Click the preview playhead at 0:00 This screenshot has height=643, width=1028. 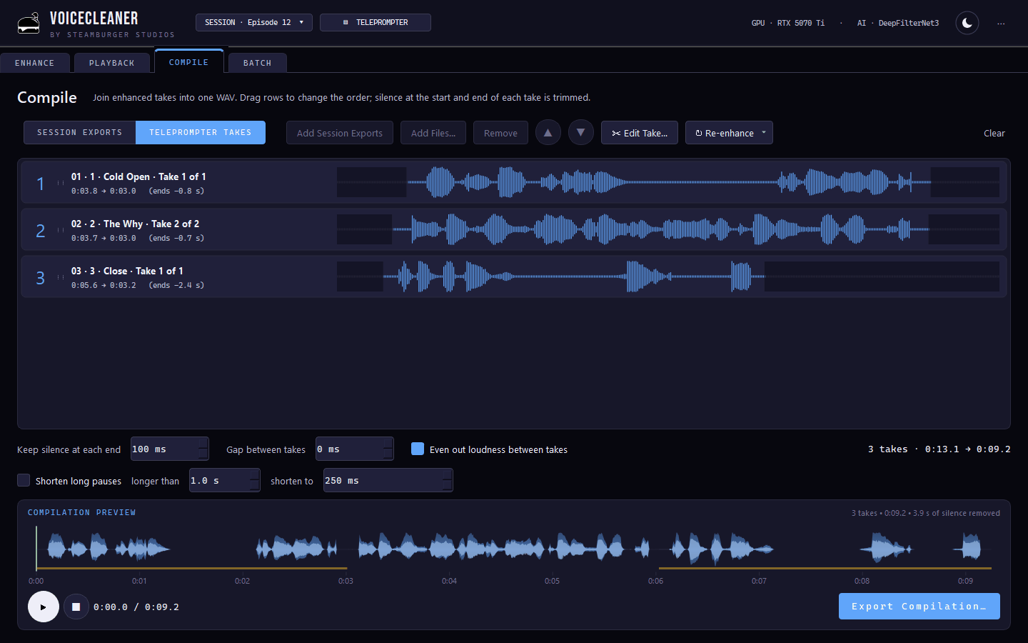[36, 549]
